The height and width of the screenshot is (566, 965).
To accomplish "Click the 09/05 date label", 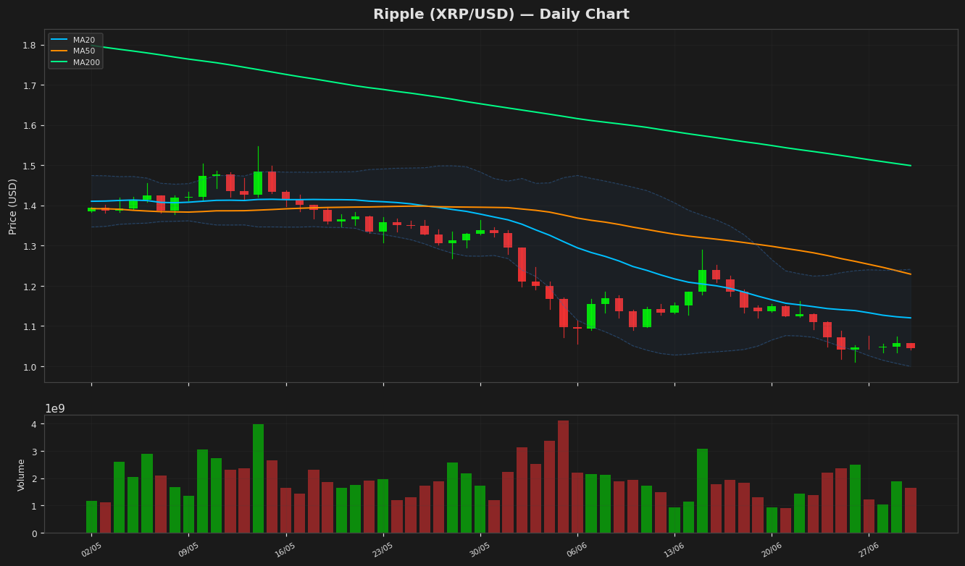I will (188, 549).
